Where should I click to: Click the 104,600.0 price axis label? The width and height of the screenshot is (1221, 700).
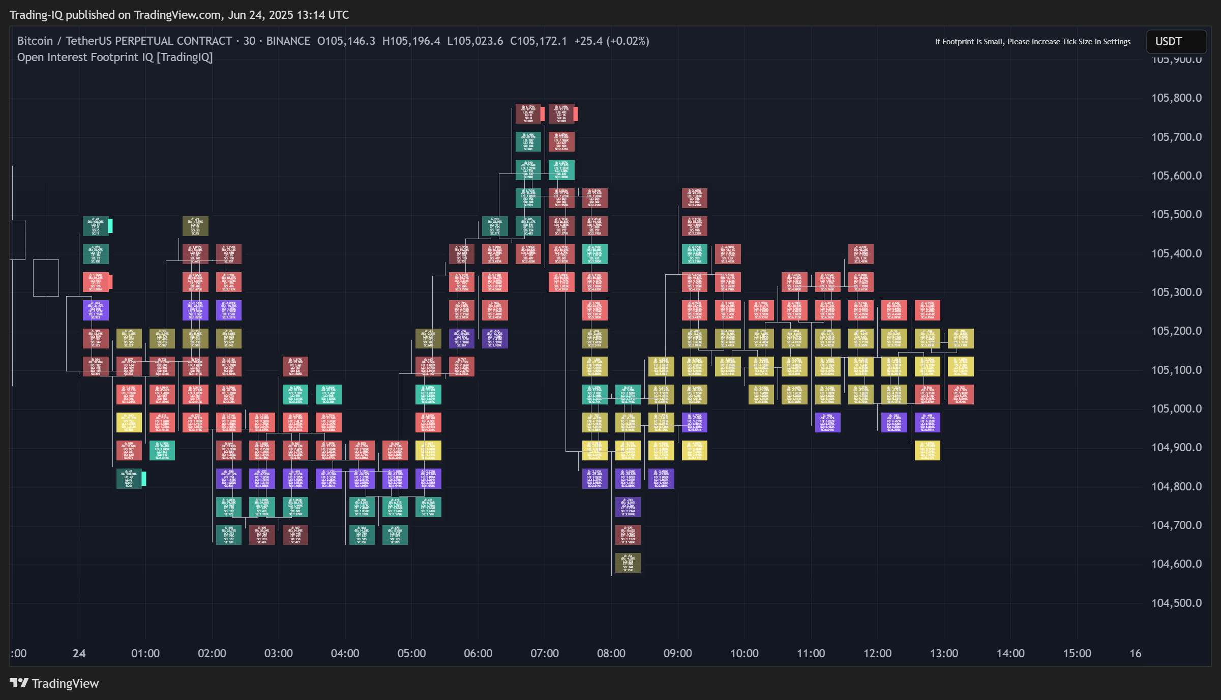click(1176, 564)
